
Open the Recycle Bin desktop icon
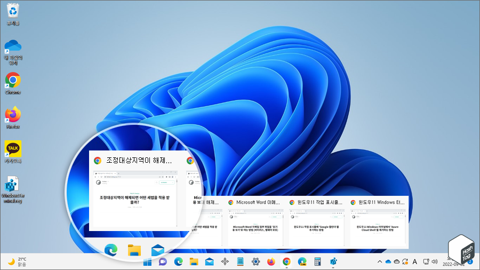coord(13,14)
